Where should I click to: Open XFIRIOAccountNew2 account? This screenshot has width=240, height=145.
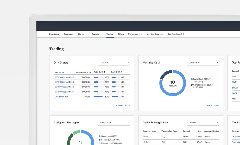(x=65, y=82)
